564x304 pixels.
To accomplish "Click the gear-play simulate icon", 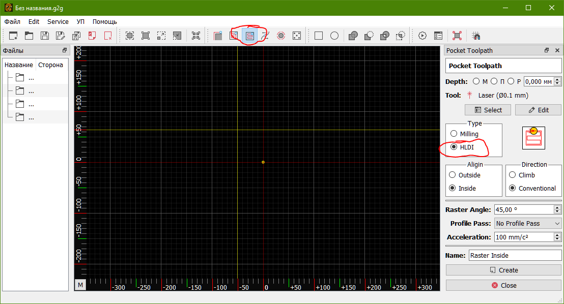I will pyautogui.click(x=422, y=36).
